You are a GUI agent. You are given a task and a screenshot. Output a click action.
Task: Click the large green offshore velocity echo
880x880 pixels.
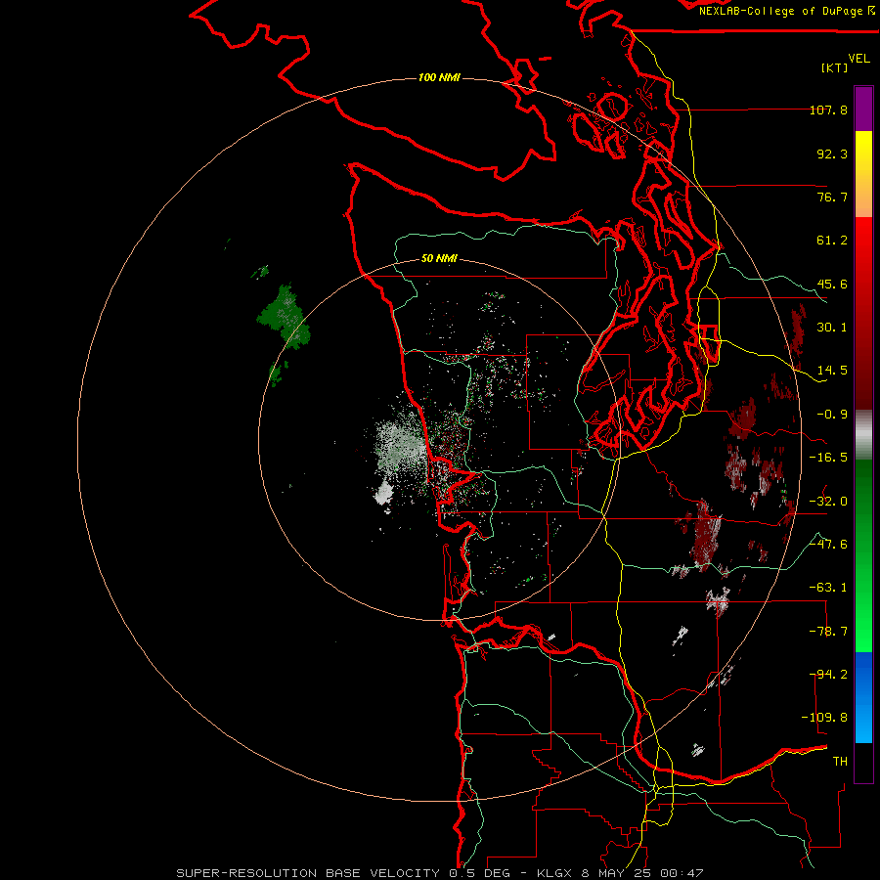coord(285,318)
